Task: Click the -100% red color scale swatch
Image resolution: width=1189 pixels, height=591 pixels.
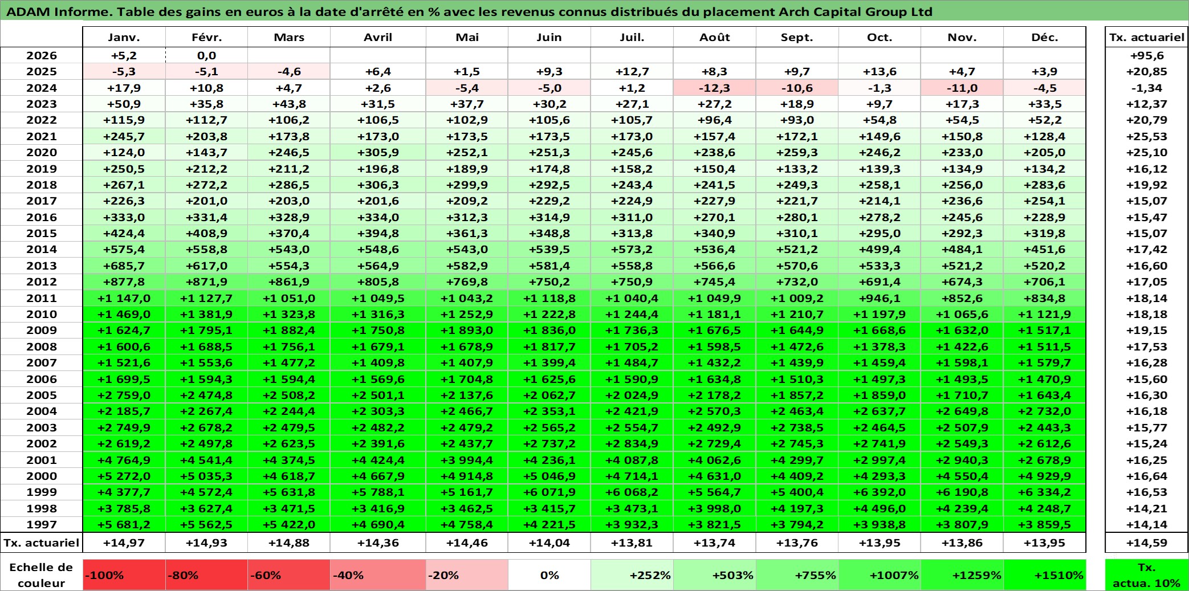Action: 124,575
